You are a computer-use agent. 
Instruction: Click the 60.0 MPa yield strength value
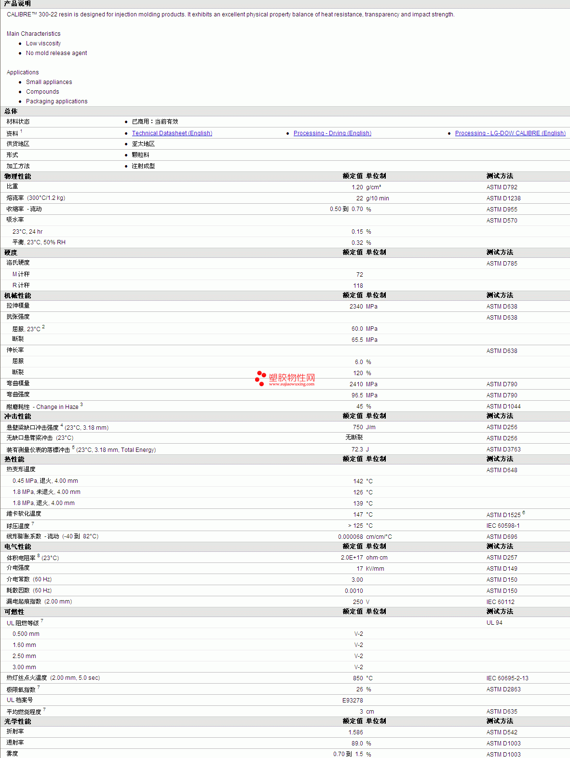click(365, 329)
